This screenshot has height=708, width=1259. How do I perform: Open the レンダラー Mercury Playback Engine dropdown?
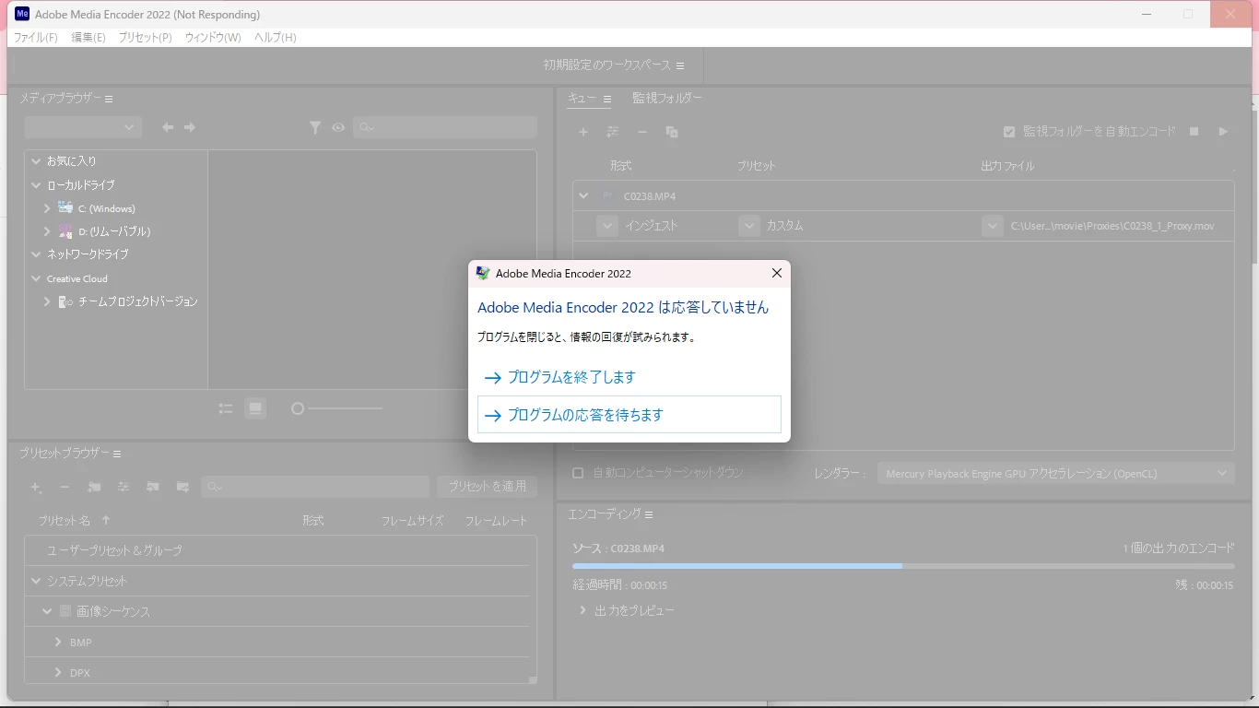coord(1056,473)
